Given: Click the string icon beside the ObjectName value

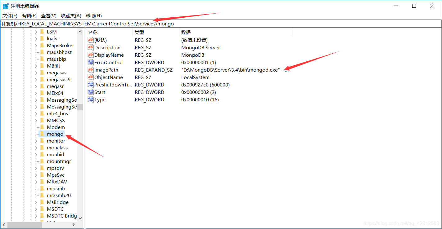Looking at the screenshot, I should 90,77.
